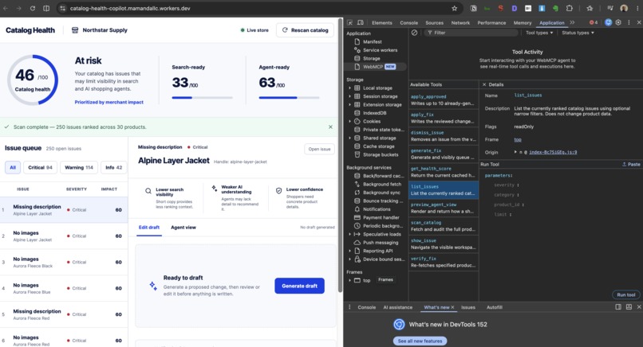Expand the Shared storage tree
This screenshot has height=347, width=643.
coord(349,138)
